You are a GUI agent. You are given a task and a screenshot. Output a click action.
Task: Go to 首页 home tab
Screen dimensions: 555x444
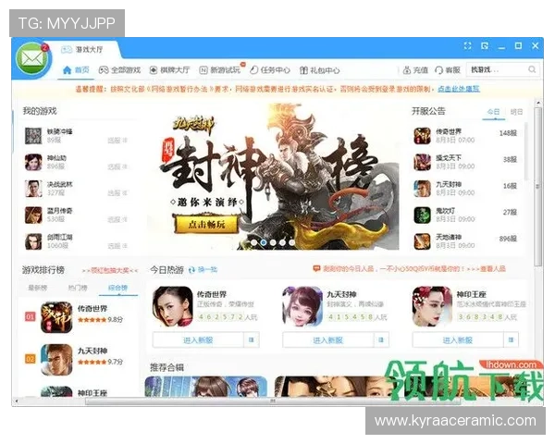(76, 70)
